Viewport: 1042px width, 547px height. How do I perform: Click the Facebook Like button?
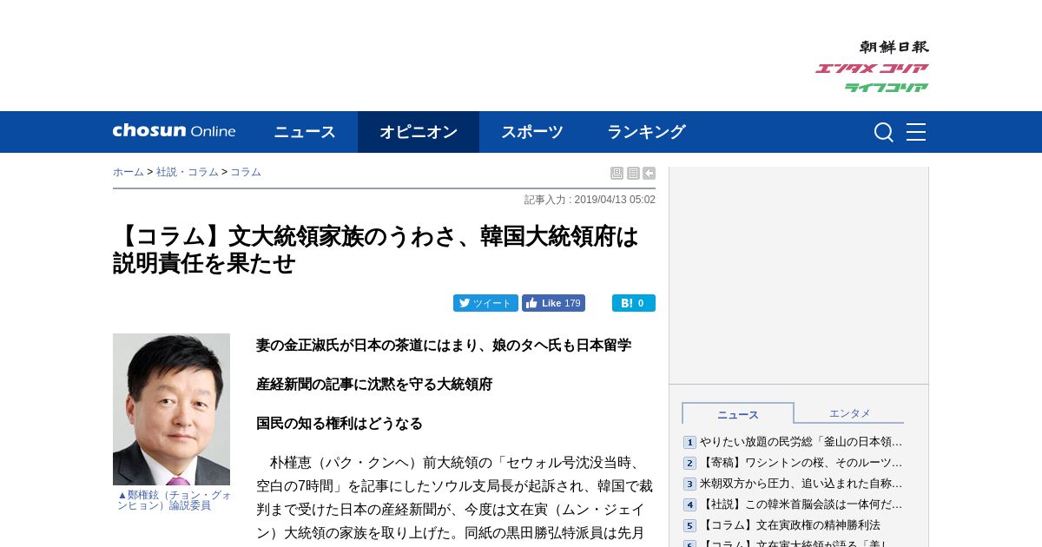[x=553, y=303]
